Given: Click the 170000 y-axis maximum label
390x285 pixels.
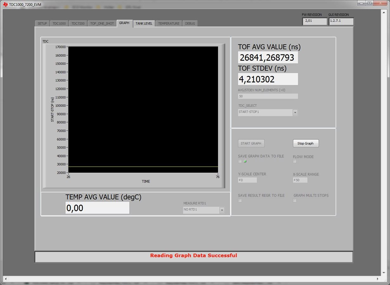Looking at the screenshot, I should (60, 47).
